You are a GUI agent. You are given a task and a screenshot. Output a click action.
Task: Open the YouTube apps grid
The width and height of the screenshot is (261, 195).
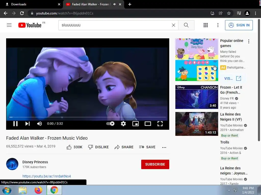coord(206,25)
